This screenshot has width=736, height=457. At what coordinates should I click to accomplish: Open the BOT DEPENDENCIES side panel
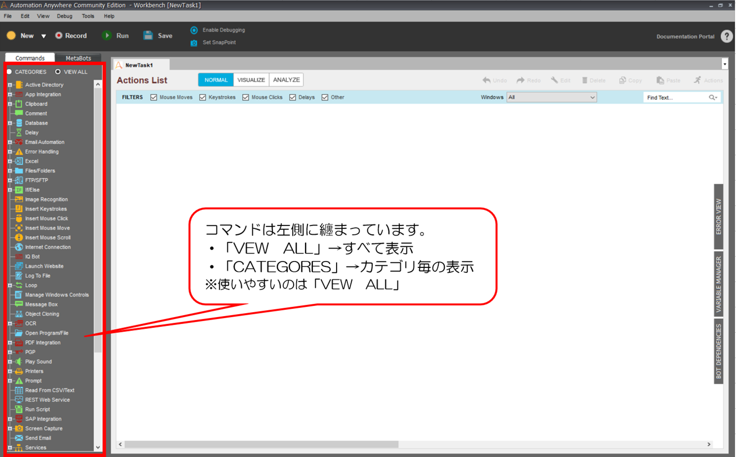[x=718, y=351]
